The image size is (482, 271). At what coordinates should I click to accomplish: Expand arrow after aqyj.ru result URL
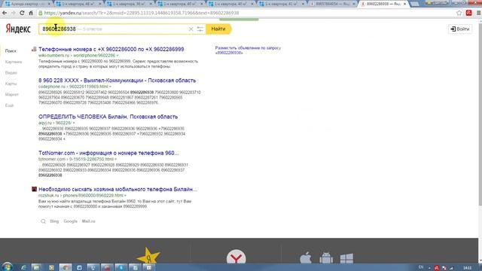[74, 123]
